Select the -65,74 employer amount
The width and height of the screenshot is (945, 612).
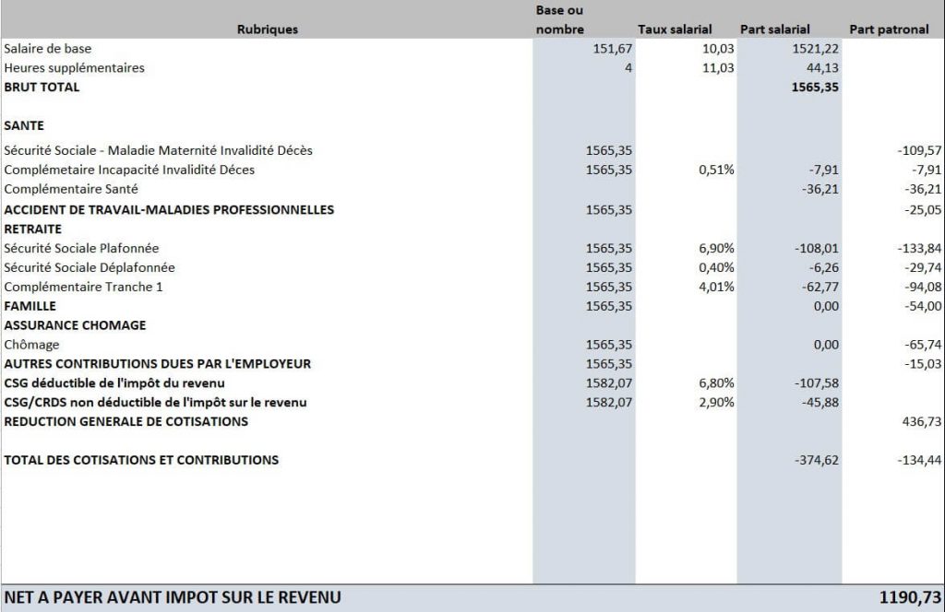[x=923, y=345]
